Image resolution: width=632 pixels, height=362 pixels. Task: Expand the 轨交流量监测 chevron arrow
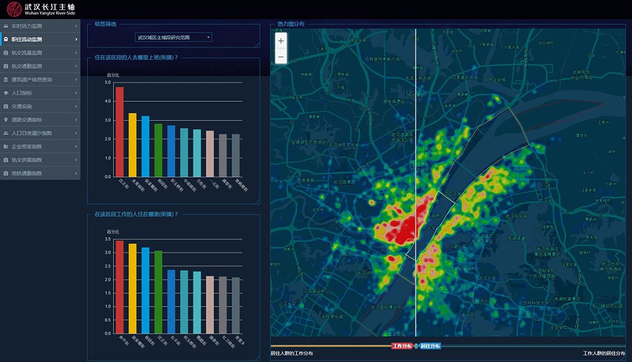(76, 53)
